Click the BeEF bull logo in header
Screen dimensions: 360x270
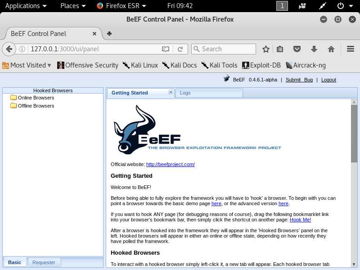[x=227, y=78]
